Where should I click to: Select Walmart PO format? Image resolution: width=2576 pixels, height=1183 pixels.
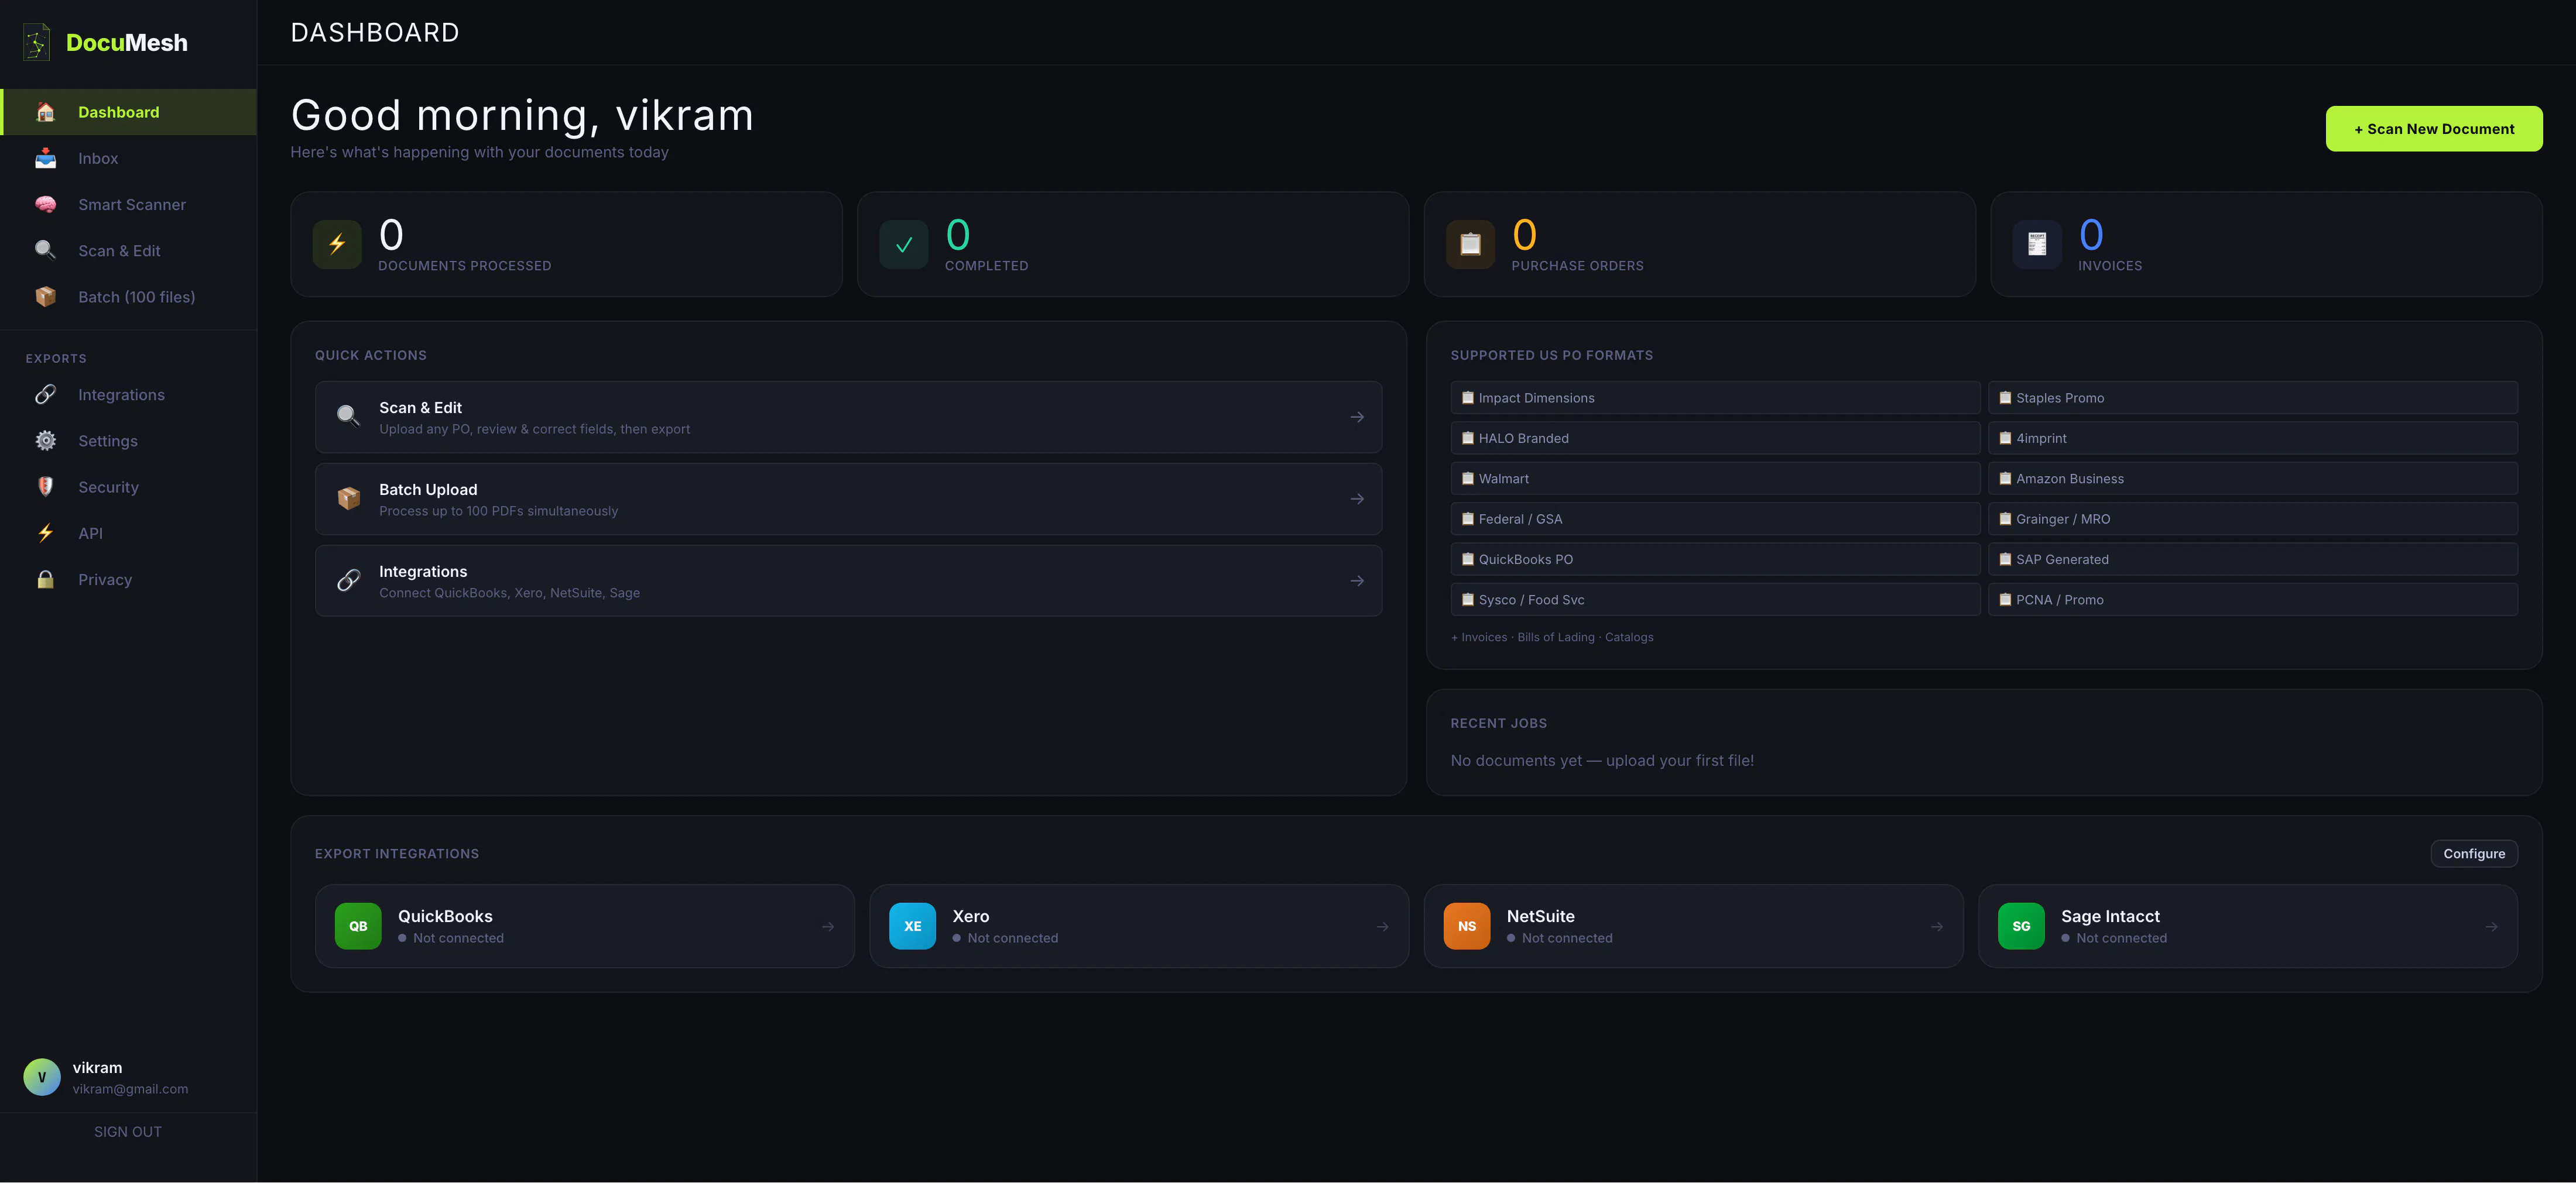tap(1715, 479)
